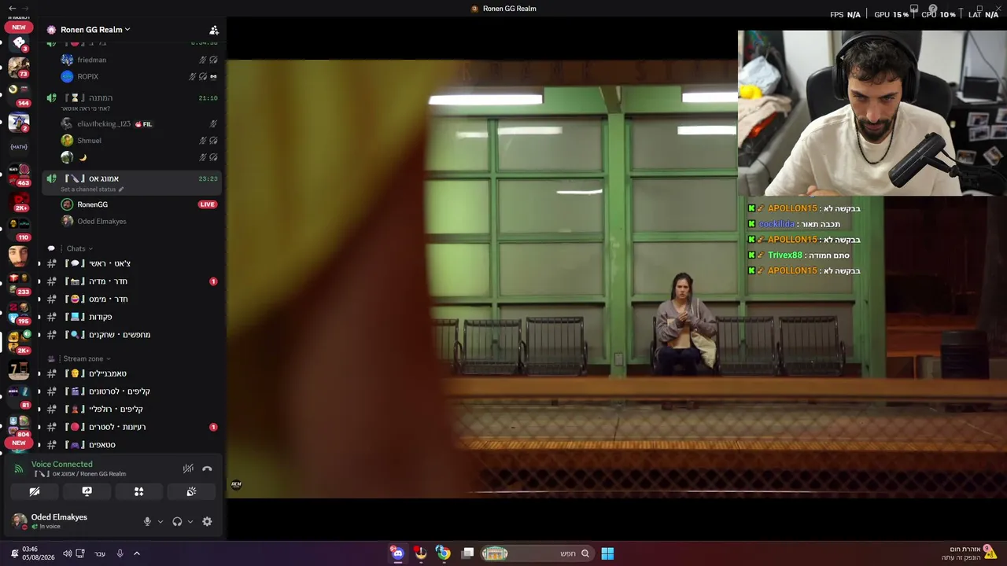
Task: Open the סטאפים channel
Action: point(131,445)
